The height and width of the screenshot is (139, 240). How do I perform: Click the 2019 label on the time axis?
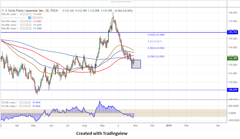click(x=169, y=126)
